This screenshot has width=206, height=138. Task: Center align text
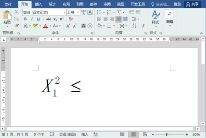[x=105, y=19]
